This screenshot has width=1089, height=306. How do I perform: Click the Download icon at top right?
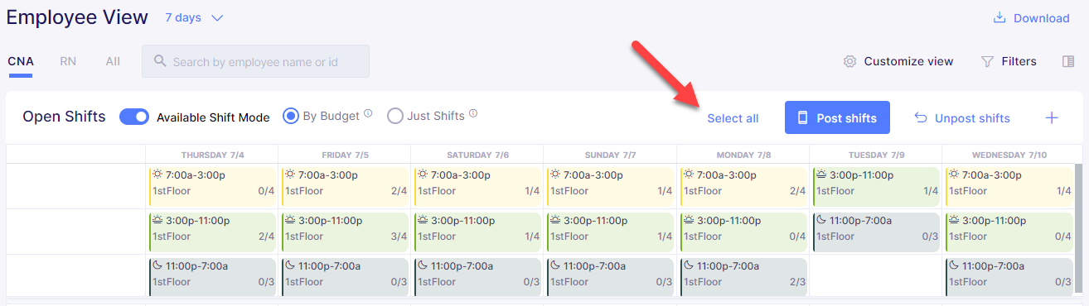click(999, 18)
